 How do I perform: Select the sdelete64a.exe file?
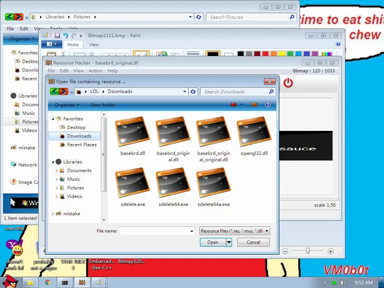[x=213, y=187]
